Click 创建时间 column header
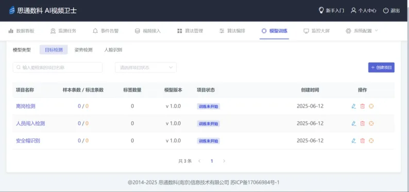 (310, 90)
